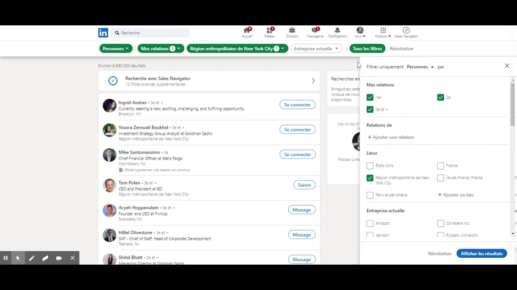Viewport: 517px width, 290px height.
Task: Open Hillel Olivestone profile photo
Action: click(x=109, y=236)
